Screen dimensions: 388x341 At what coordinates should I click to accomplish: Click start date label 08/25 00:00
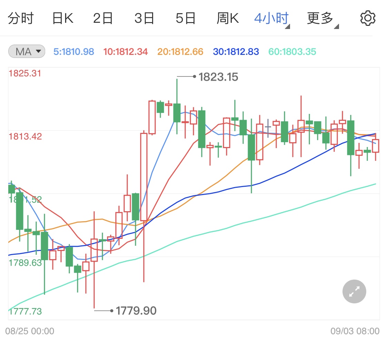pyautogui.click(x=30, y=331)
